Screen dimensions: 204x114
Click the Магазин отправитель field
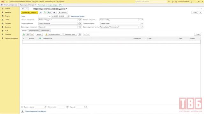58,20
